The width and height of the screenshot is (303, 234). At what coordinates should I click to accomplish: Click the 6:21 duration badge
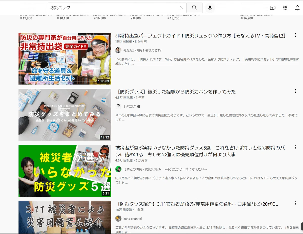coord(106,193)
